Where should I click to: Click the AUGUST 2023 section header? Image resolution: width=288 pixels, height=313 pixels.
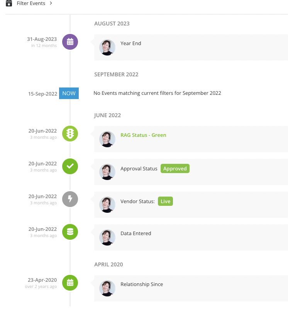(112, 24)
